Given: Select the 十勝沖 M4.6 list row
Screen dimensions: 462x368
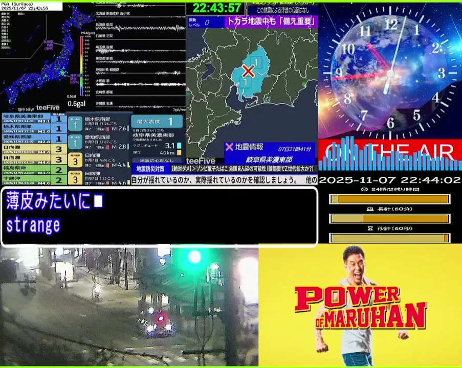Looking at the screenshot, I should [x=34, y=179].
